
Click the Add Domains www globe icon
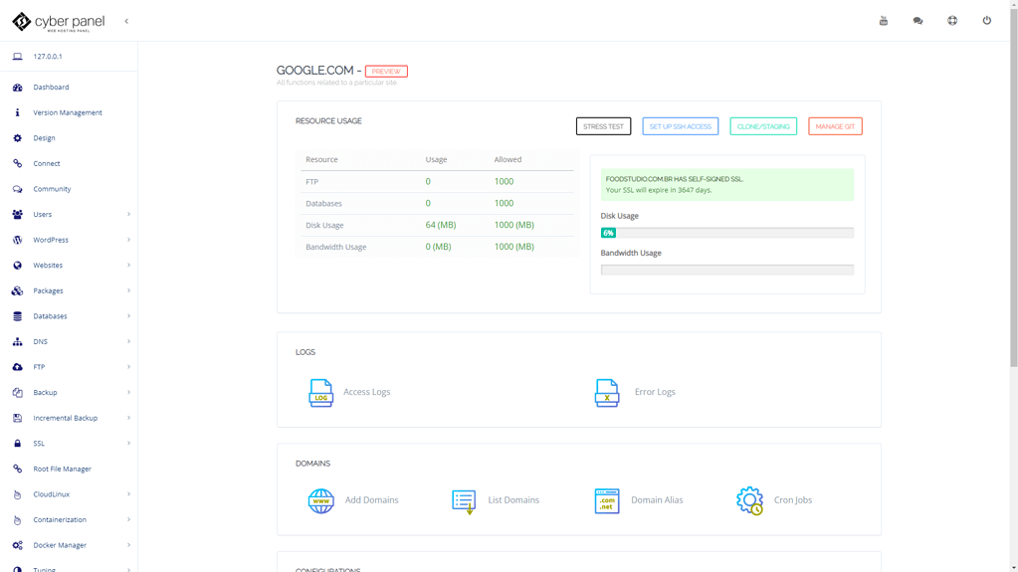pos(320,500)
